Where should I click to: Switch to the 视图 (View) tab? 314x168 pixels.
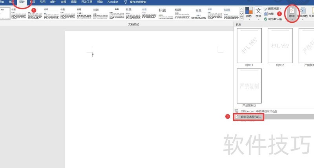(74, 2)
